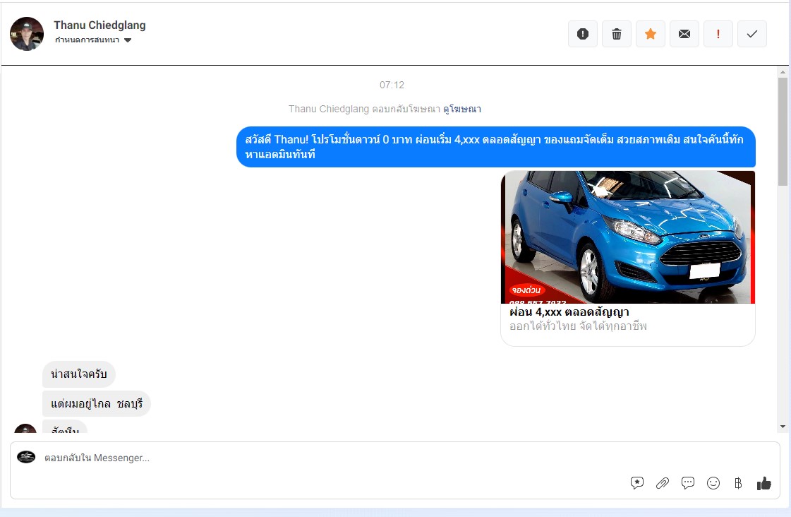This screenshot has height=517, width=791.
Task: Mark conversation as spam with octagon icon
Action: point(583,34)
